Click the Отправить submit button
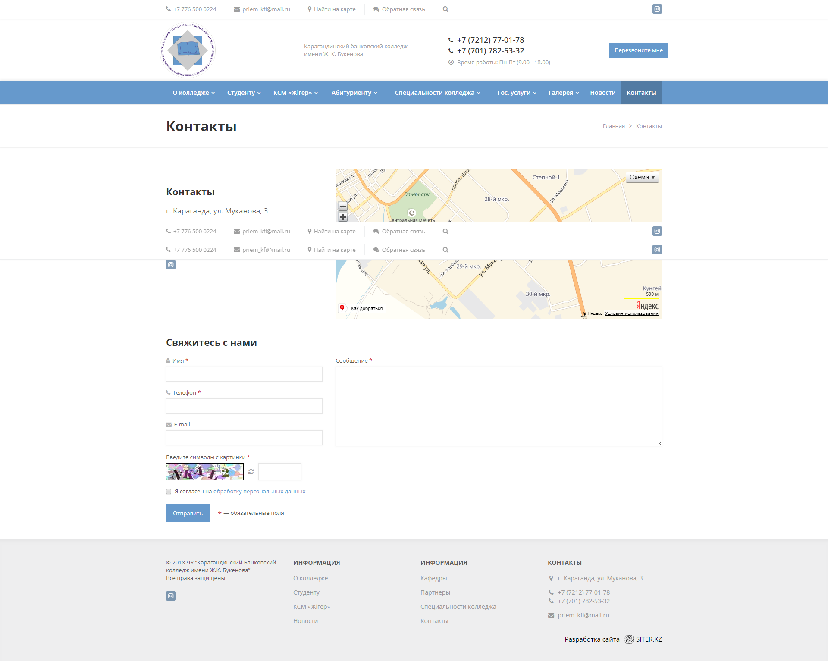The width and height of the screenshot is (828, 661). (188, 513)
